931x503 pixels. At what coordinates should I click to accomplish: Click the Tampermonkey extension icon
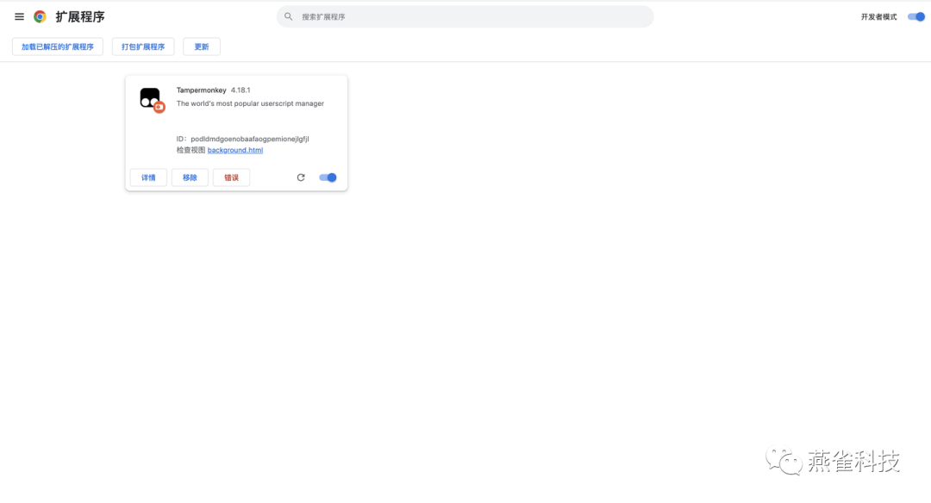tap(149, 96)
